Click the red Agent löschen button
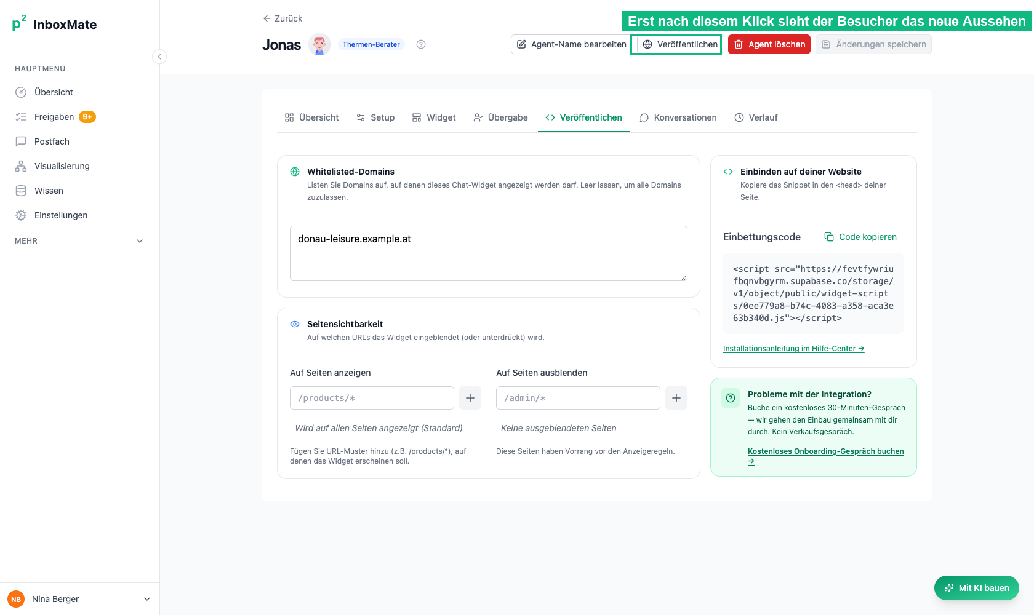Viewport: 1034px width, 615px height. 769,44
